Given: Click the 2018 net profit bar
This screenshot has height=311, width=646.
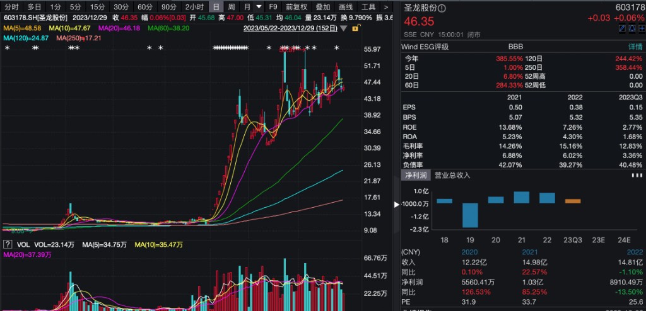Looking at the screenshot, I should [445, 201].
